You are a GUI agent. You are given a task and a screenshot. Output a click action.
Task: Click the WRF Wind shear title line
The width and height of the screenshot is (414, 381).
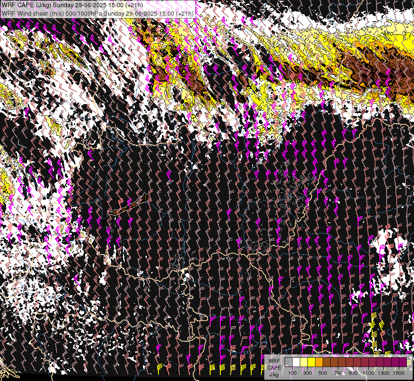tap(97, 13)
